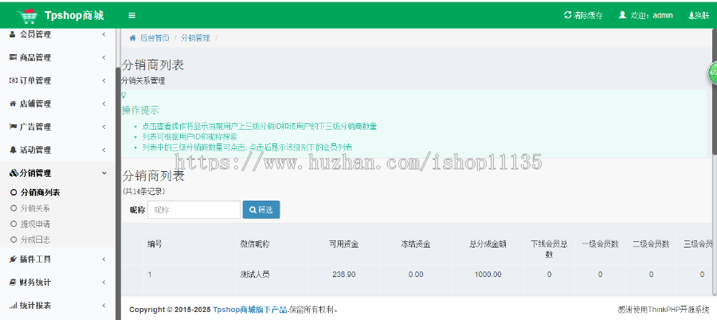Click the 统计报表 bar chart icon
This screenshot has height=320, width=717.
13,306
